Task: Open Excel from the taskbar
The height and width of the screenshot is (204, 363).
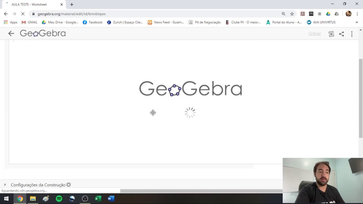Action: pyautogui.click(x=98, y=199)
